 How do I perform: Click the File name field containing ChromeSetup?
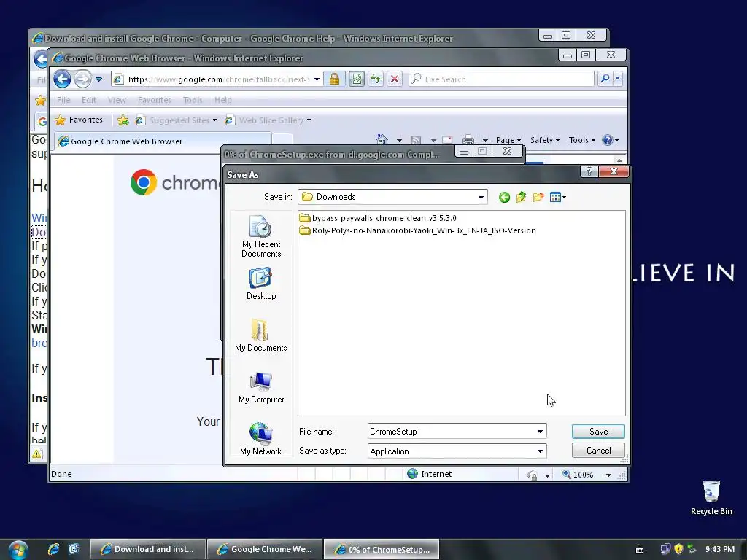coord(451,432)
